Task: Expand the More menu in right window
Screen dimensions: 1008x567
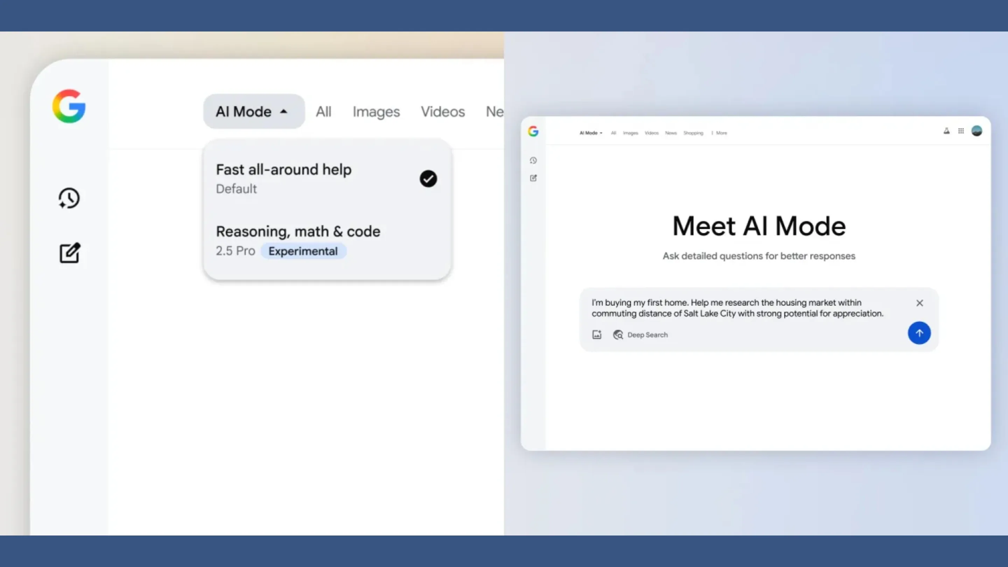Action: pos(720,133)
